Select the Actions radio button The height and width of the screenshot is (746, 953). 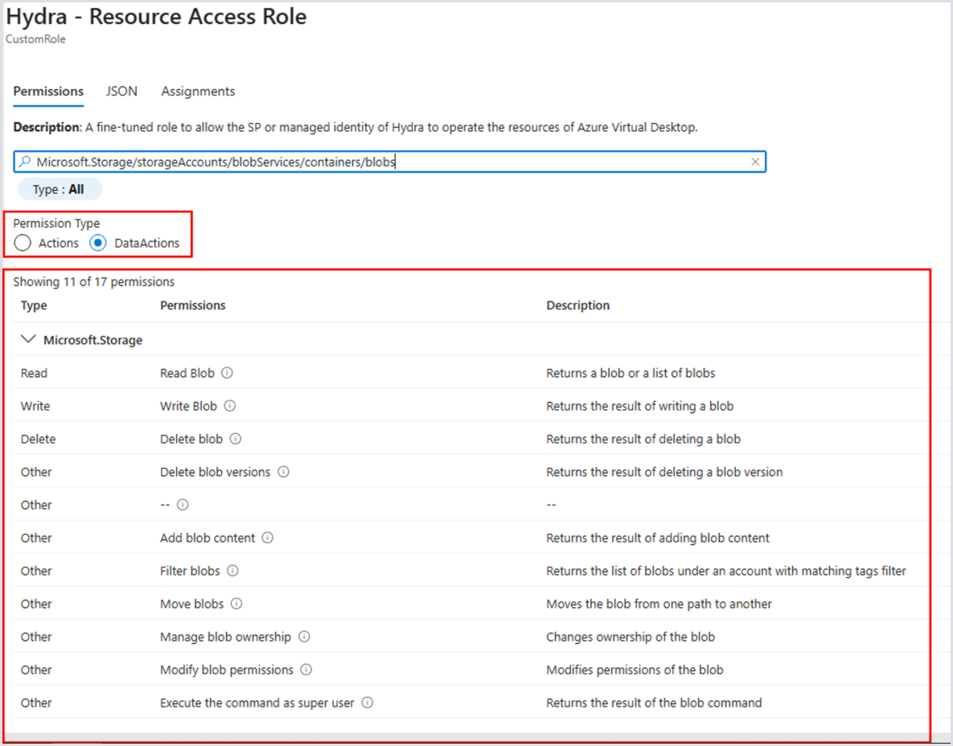tap(23, 243)
